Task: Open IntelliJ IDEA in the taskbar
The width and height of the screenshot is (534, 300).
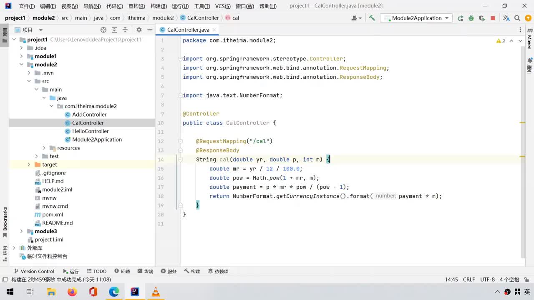Action: [135, 292]
